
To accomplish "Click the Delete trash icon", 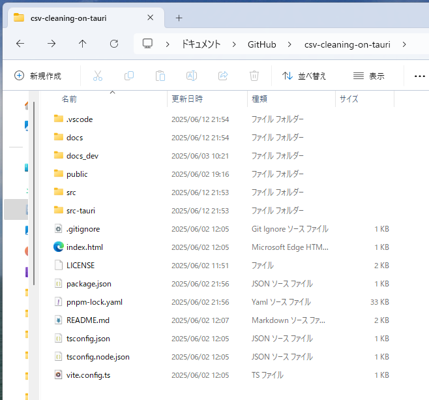I will coord(254,76).
